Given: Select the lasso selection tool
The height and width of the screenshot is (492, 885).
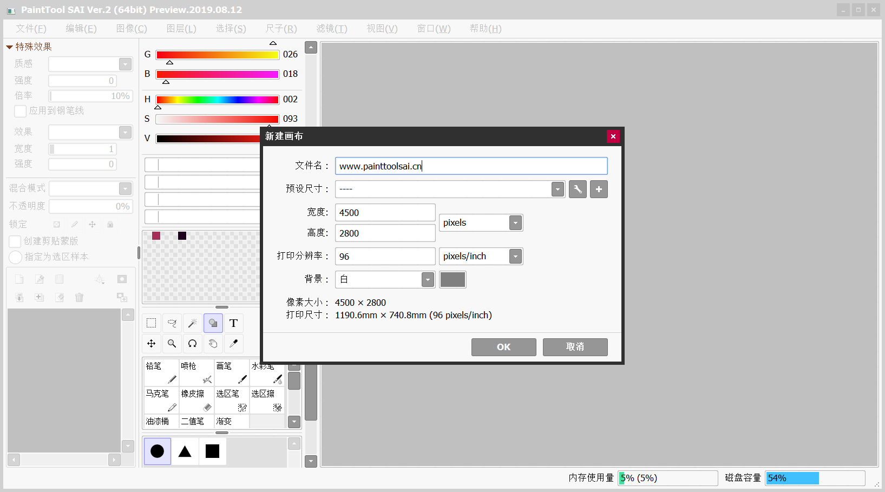Looking at the screenshot, I should 172,323.
